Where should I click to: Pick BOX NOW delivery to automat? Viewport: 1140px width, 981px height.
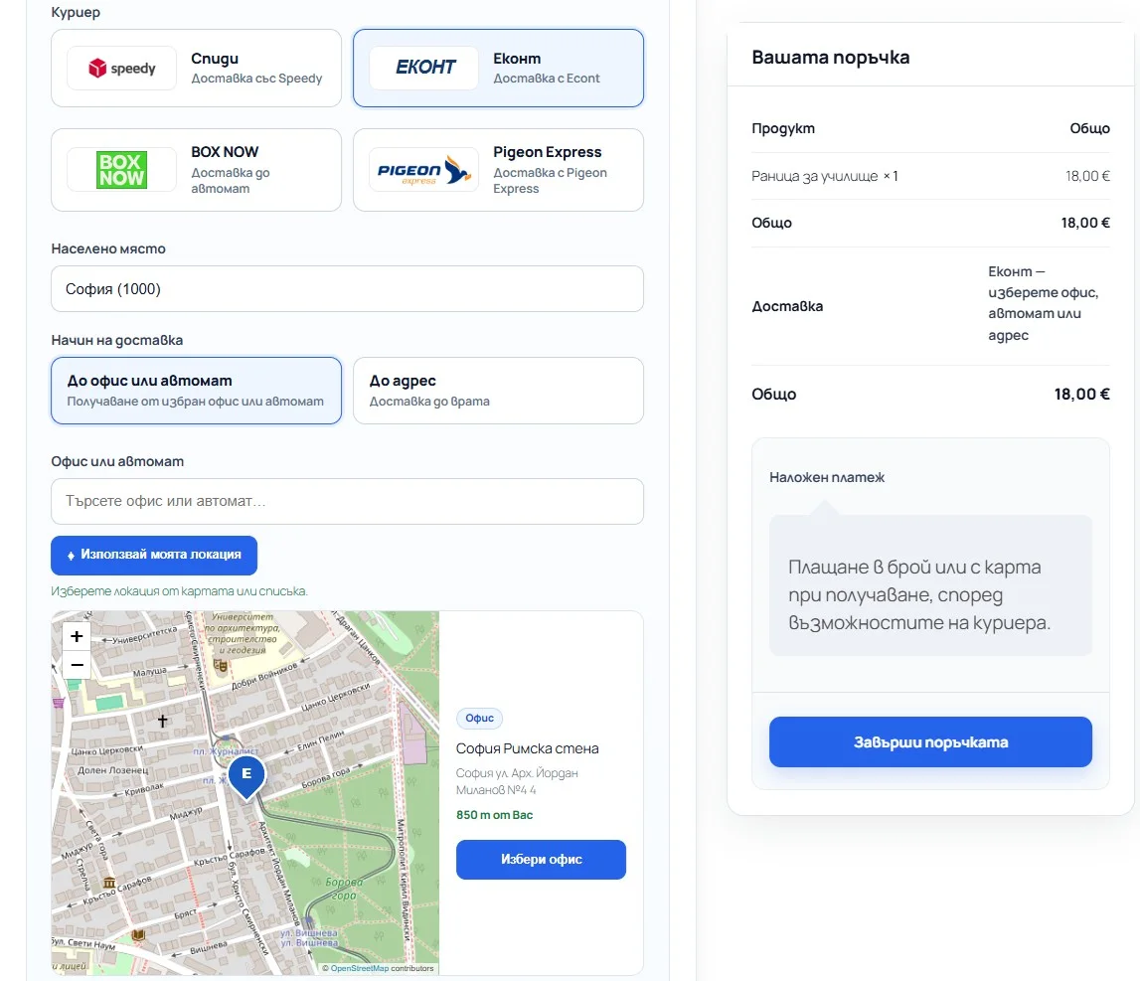[197, 170]
